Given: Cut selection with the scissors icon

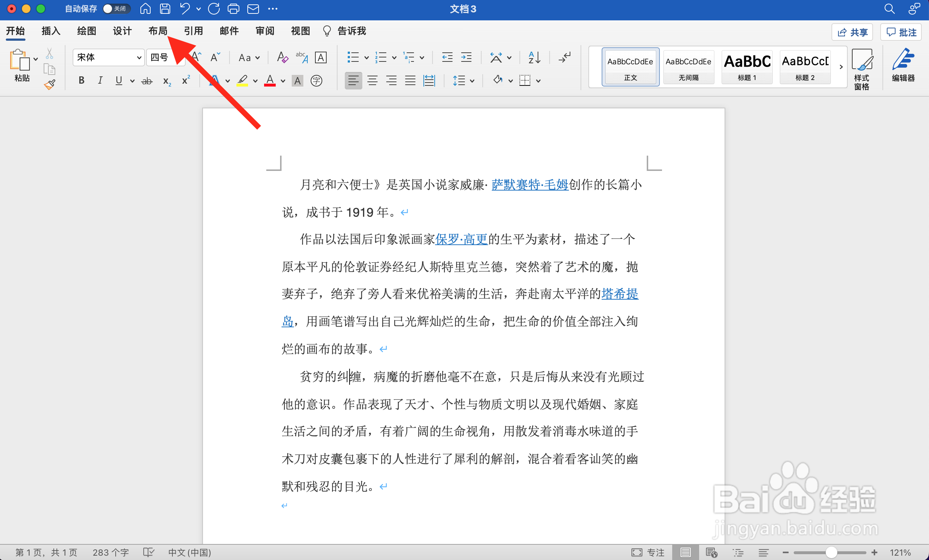Looking at the screenshot, I should click(49, 53).
